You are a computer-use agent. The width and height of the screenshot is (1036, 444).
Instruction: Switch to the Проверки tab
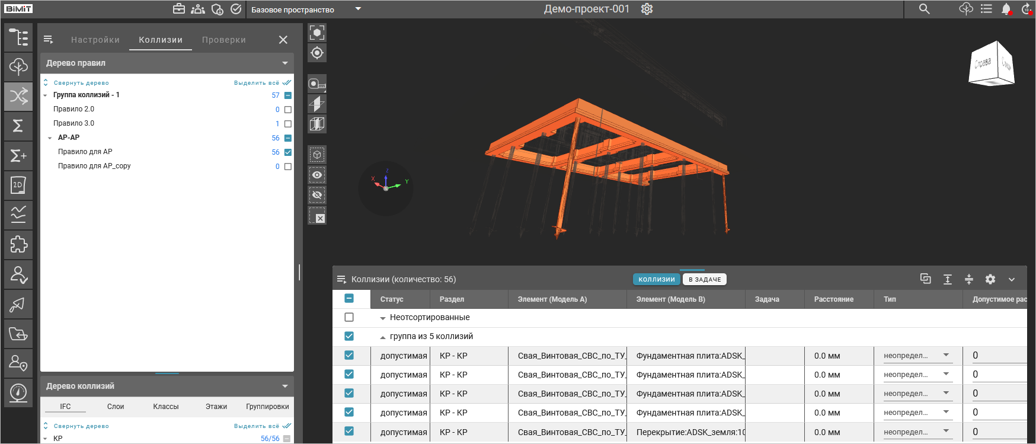(223, 40)
